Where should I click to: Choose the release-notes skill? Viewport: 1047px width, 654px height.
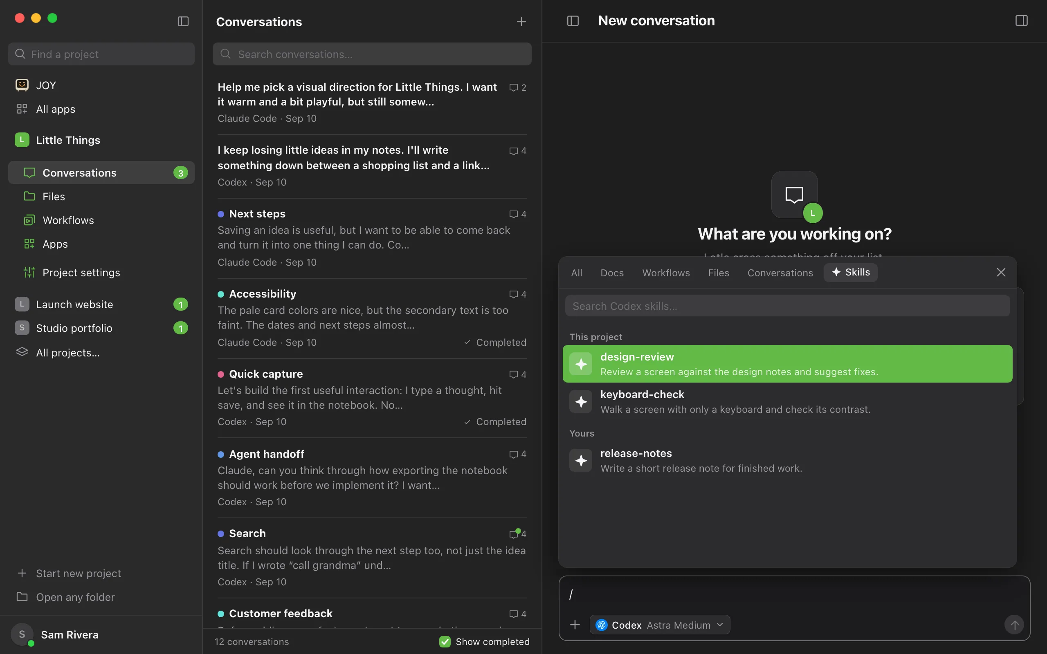787,460
